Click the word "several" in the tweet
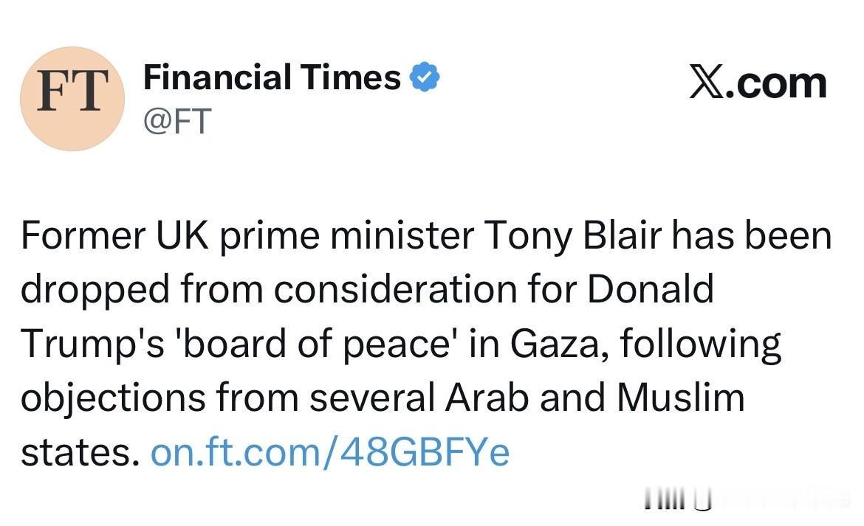 pyautogui.click(x=371, y=398)
